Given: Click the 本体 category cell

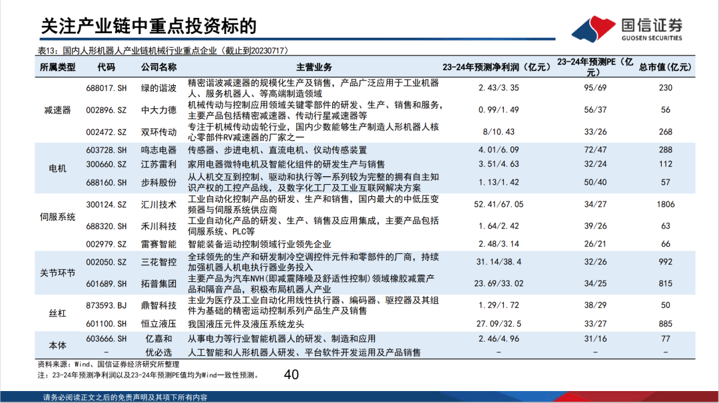Looking at the screenshot, I should point(57,345).
